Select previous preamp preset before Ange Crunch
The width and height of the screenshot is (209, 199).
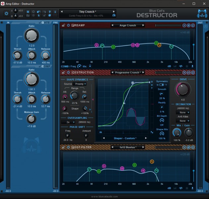click(x=112, y=25)
